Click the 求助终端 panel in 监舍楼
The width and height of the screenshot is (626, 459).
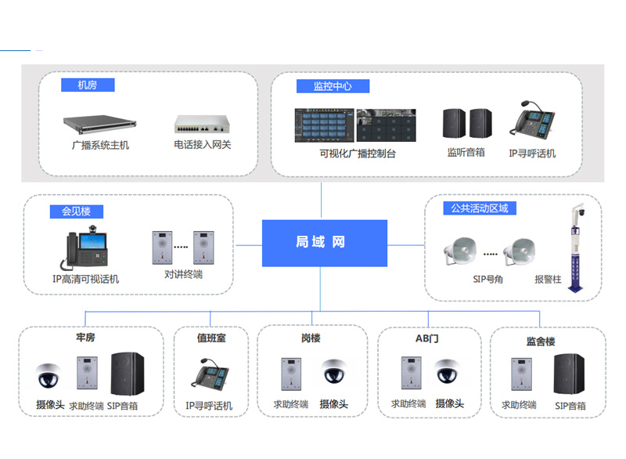[x=521, y=374]
